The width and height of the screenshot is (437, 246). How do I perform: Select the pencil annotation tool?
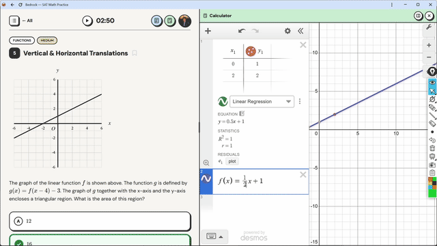tap(432, 107)
